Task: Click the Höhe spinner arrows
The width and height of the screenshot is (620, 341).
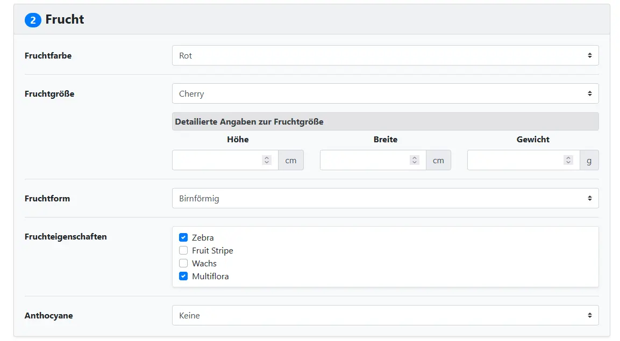Action: pos(267,160)
